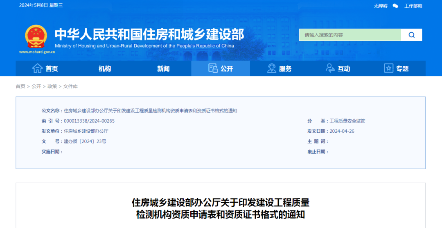Click the interaction icon beside 互动
The height and width of the screenshot is (228, 442).
330,68
